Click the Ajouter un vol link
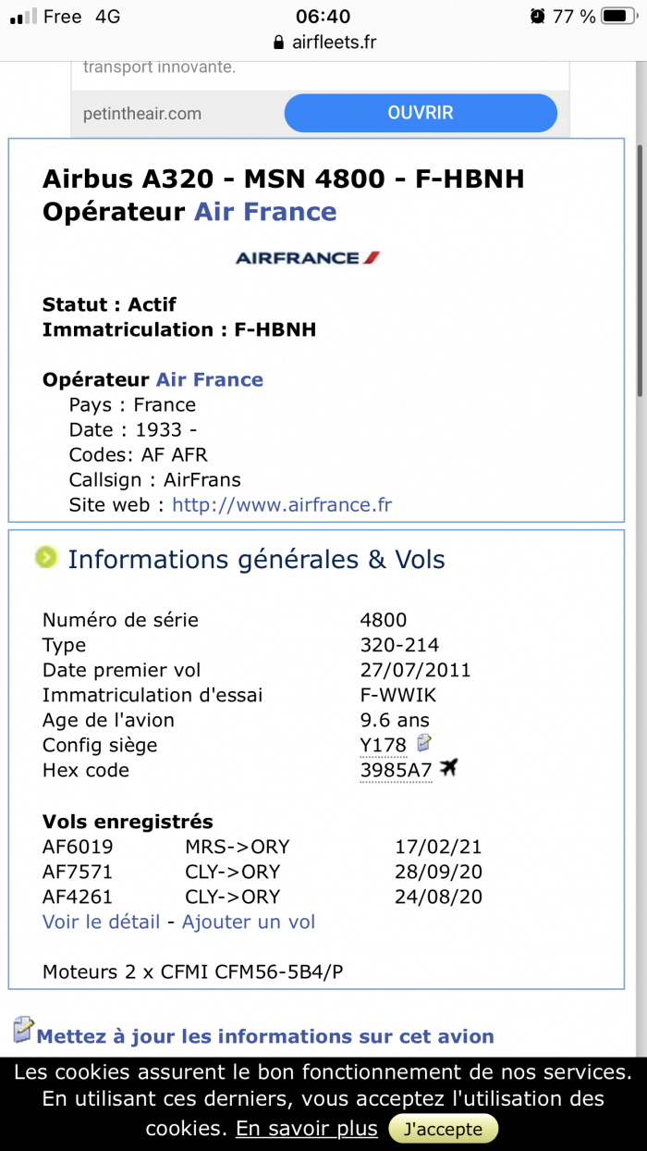Screen dimensions: 647x1151 249,922
